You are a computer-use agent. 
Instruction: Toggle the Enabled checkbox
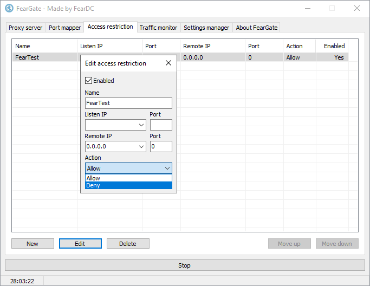88,81
